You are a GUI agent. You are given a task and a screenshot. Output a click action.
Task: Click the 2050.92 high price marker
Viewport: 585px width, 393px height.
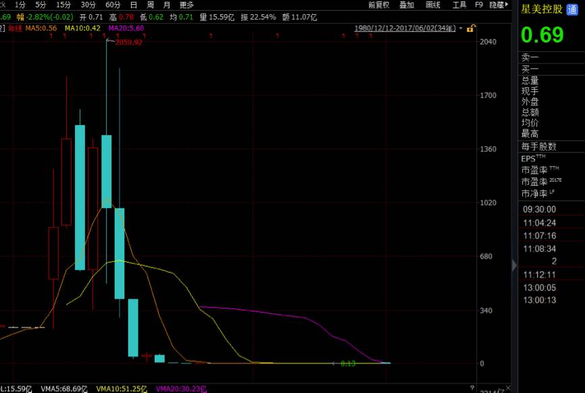click(x=128, y=42)
